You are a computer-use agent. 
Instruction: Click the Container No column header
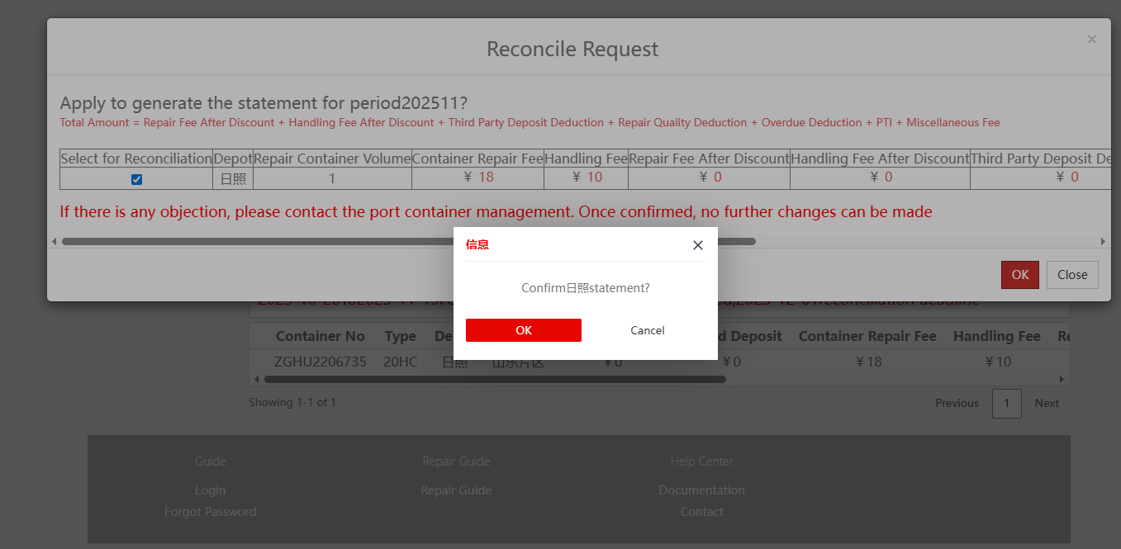320,336
